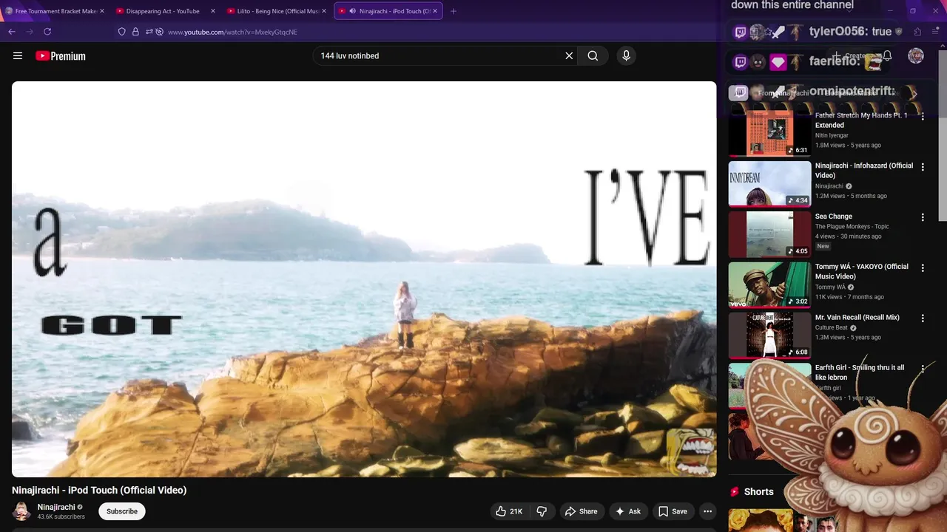Open the shield tracking protection icon
This screenshot has width=947, height=532.
point(122,32)
